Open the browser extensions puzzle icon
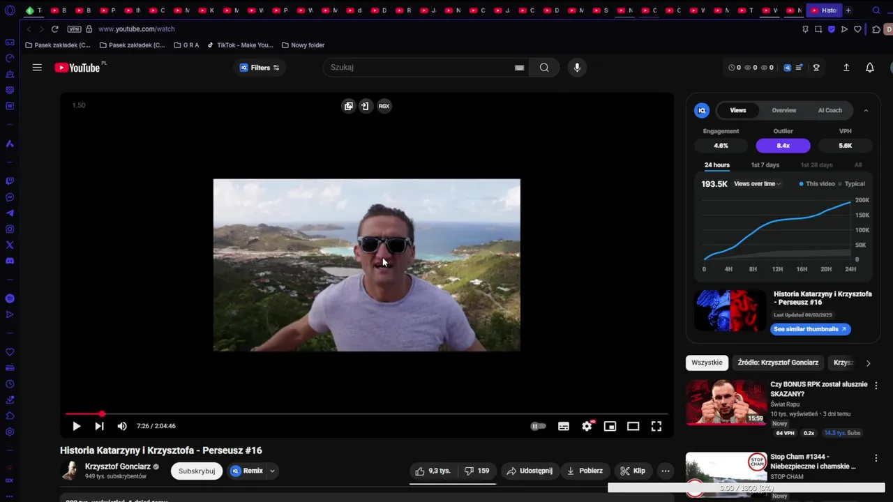 pos(876,29)
